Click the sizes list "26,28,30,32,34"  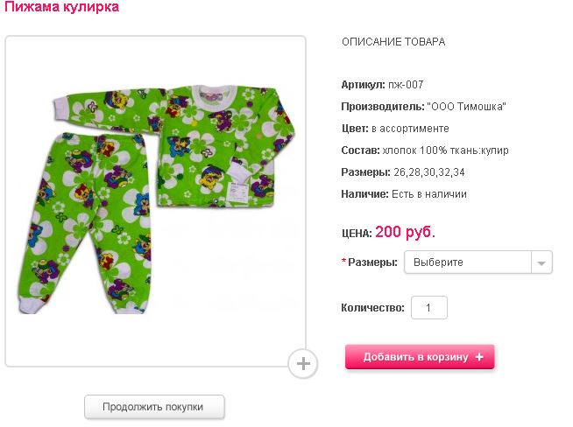pyautogui.click(x=429, y=172)
